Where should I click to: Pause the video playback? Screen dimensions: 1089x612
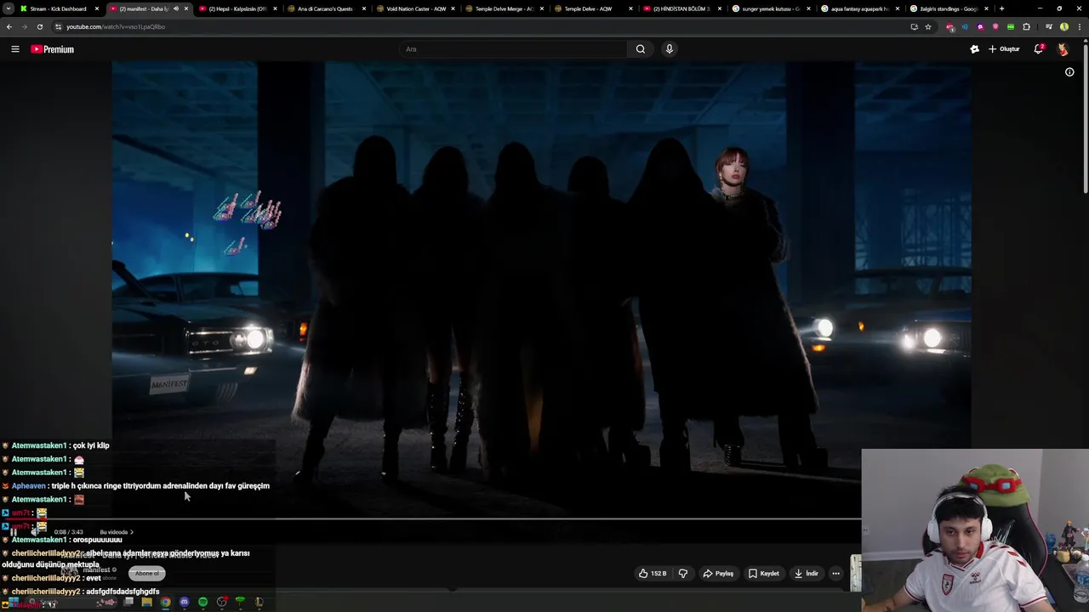click(14, 532)
